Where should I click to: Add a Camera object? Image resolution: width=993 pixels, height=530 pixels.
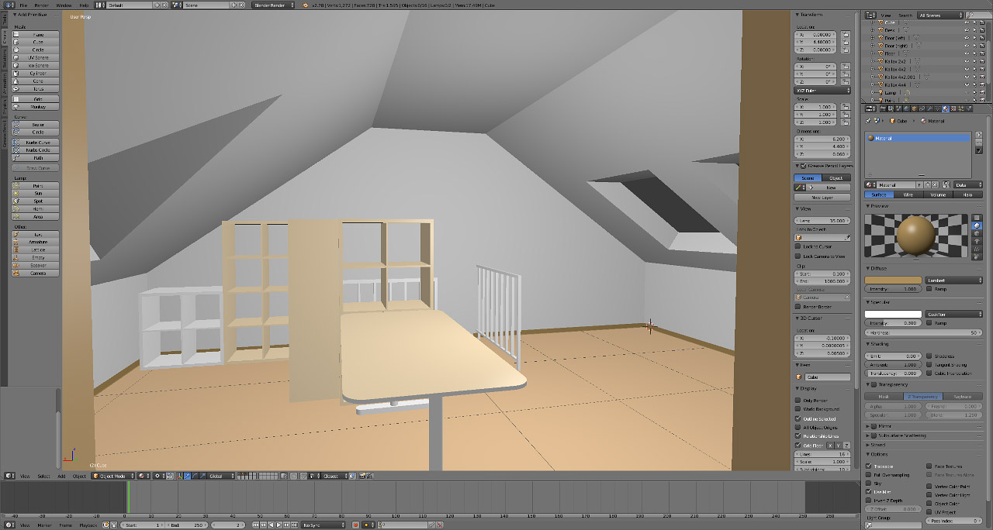coord(35,274)
